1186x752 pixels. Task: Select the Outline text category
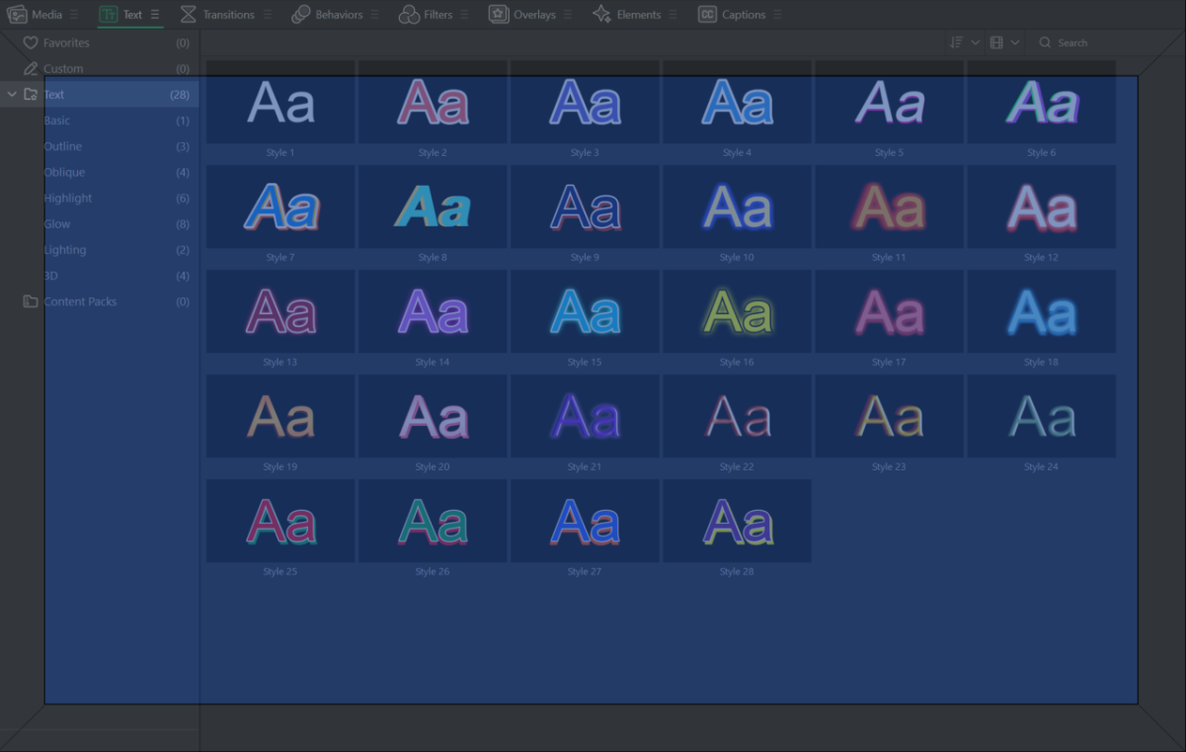pos(62,146)
